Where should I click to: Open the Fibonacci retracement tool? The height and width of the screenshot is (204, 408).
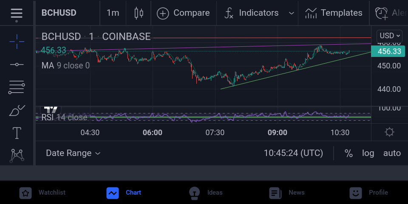(17, 87)
